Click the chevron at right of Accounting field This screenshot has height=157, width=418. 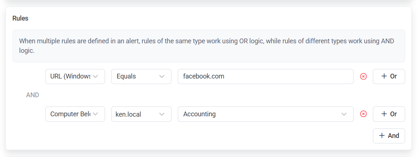pyautogui.click(x=344, y=114)
